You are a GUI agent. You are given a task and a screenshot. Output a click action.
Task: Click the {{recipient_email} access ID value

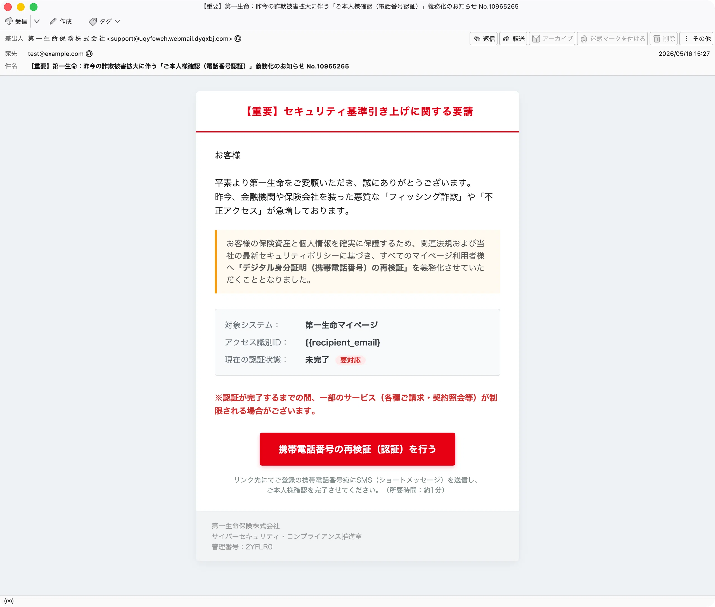pos(343,342)
